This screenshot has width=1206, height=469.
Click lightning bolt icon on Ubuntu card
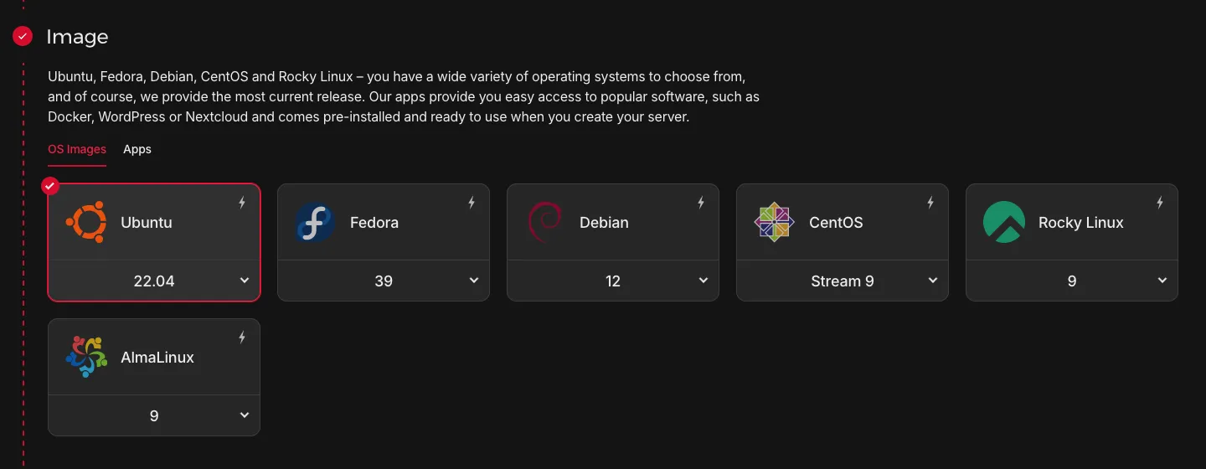pyautogui.click(x=242, y=203)
